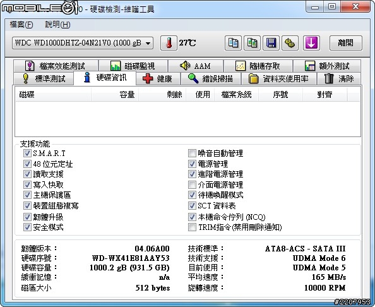The image size is (375, 307).
Task: Switch to the 標準測試 tab
Action: (44, 78)
